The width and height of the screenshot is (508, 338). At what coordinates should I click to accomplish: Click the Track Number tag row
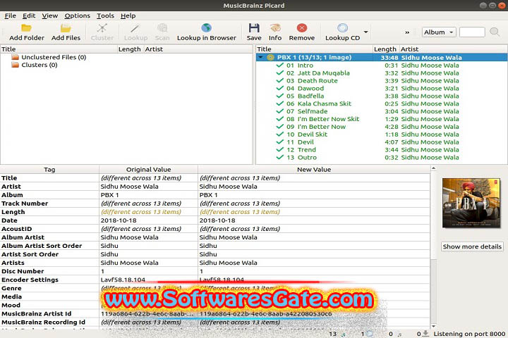[x=215, y=204]
